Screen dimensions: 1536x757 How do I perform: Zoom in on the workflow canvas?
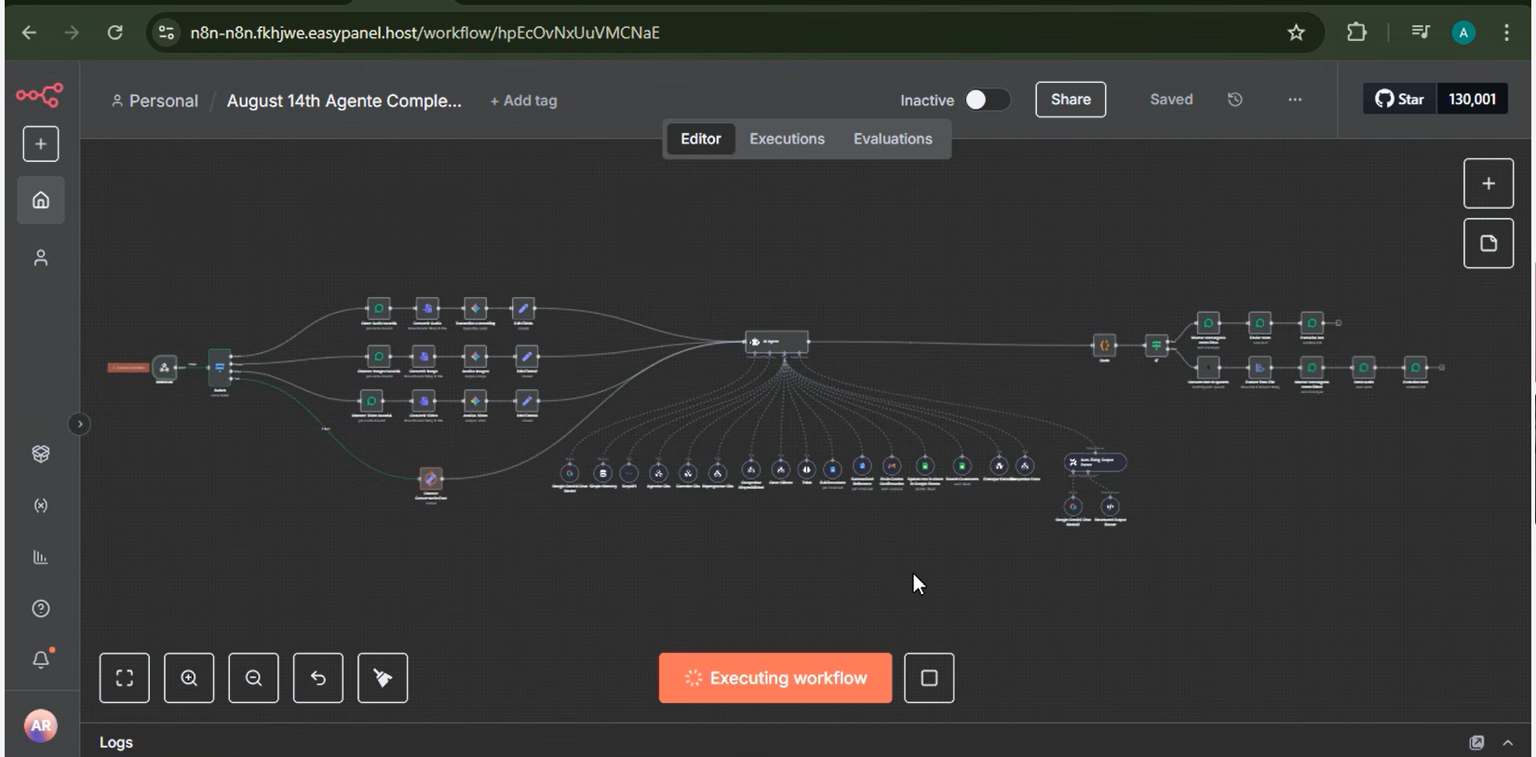coord(189,678)
